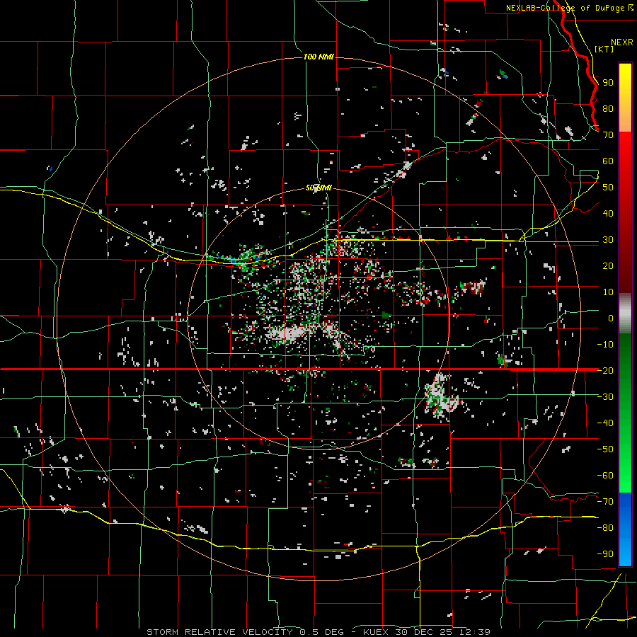Click the -80 knot scale value
637x637 pixels.
click(605, 528)
